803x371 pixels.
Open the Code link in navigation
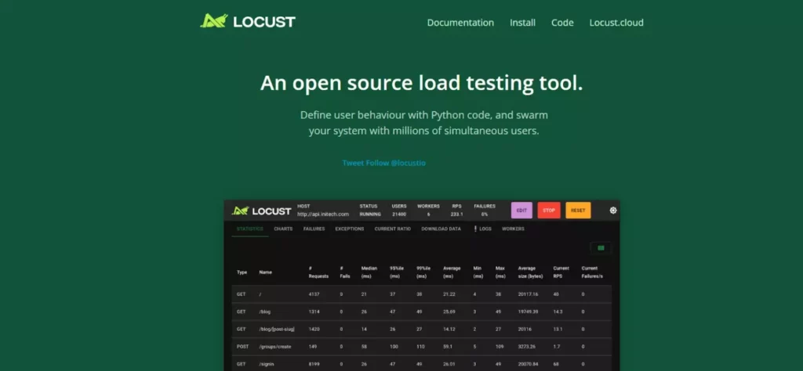562,23
